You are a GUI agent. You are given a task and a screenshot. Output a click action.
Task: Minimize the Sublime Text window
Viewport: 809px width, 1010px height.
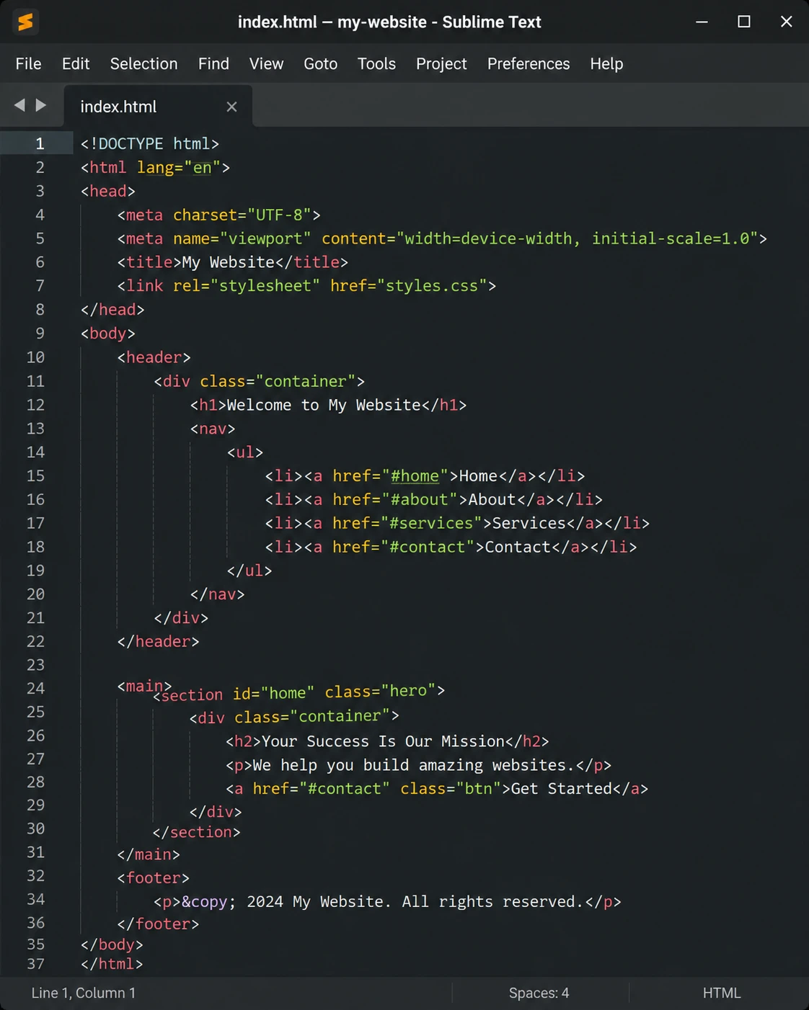702,22
